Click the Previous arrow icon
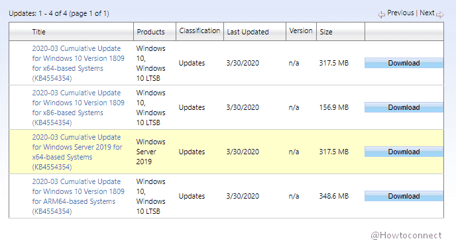Screen dimensions: 456x241 click(x=381, y=15)
